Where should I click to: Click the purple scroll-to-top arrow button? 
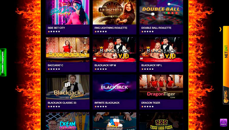coord(224,123)
